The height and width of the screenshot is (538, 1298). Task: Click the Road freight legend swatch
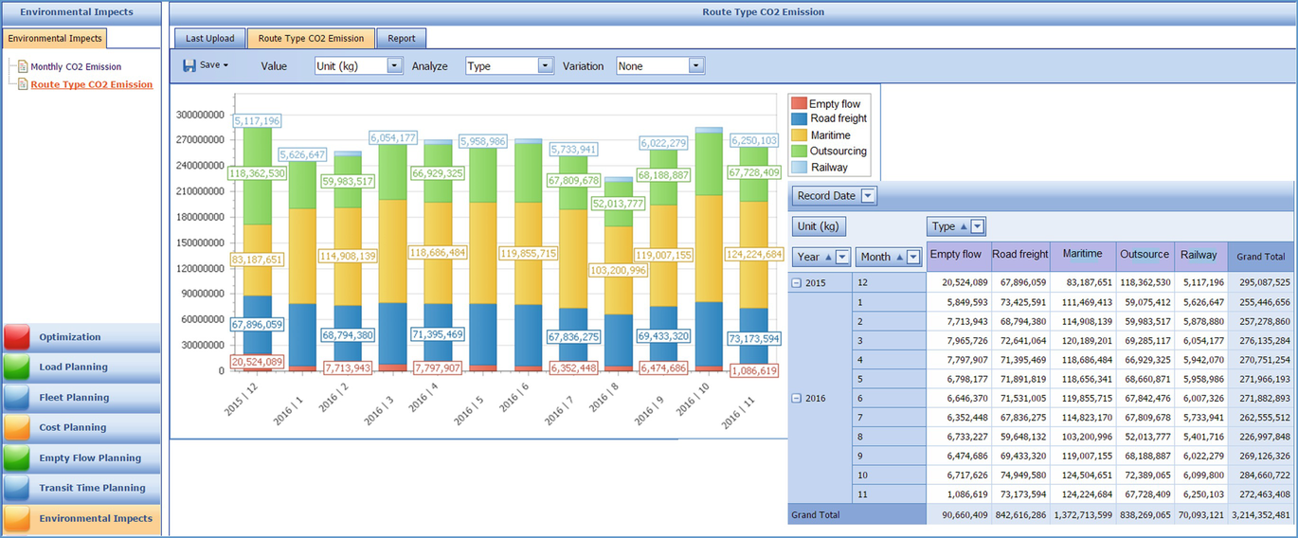[x=799, y=119]
